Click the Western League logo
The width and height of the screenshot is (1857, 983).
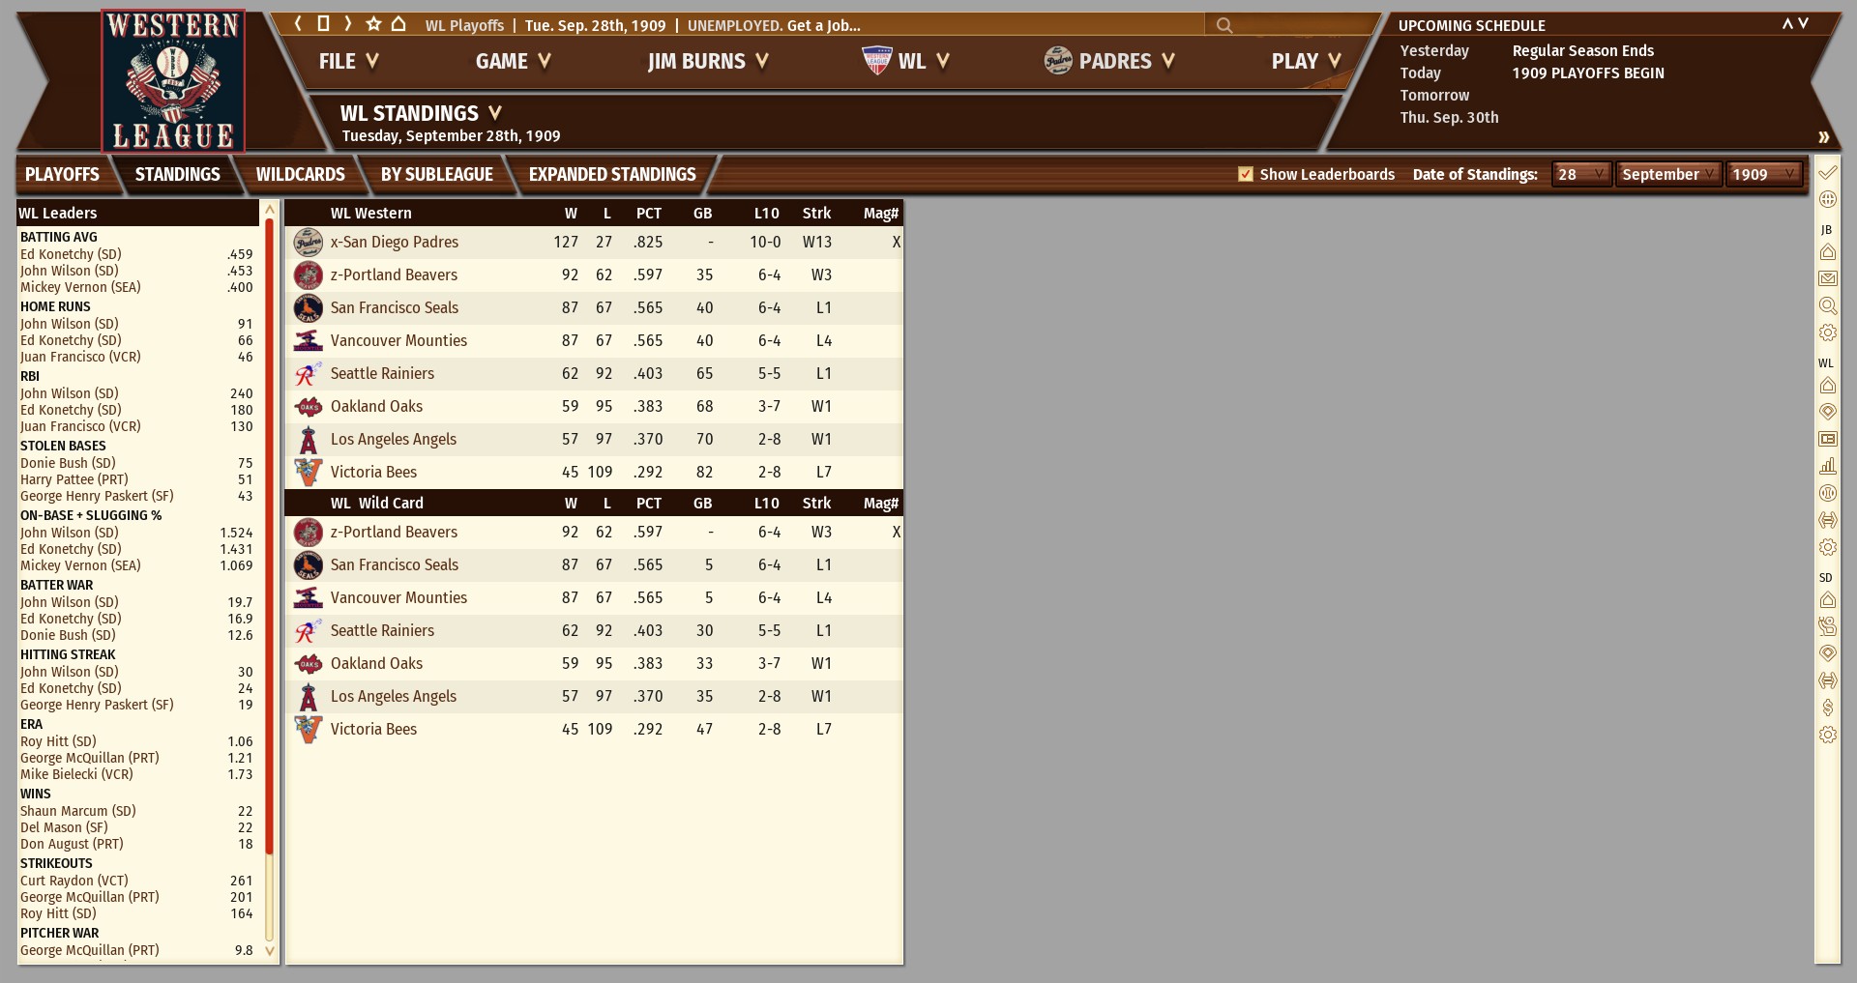click(173, 81)
